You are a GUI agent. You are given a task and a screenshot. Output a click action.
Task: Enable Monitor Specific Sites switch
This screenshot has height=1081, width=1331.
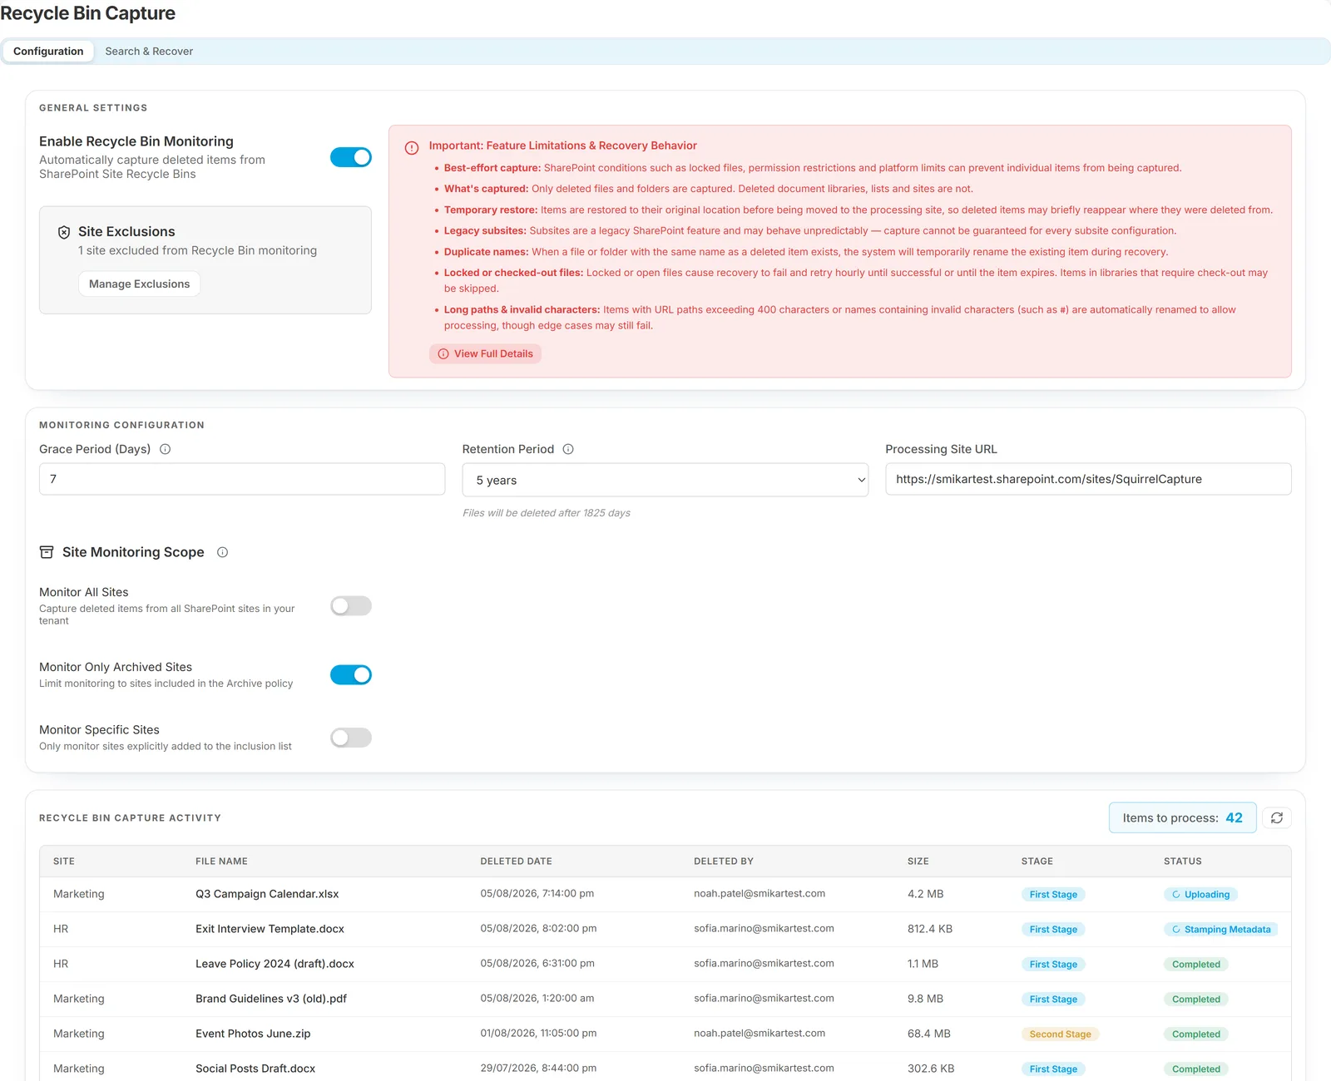click(x=351, y=738)
